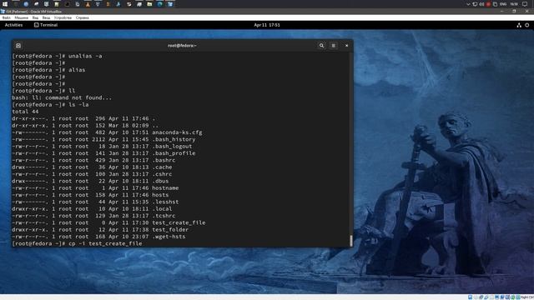Click the test_folder directory name
Screen dimensions: 534x300
170,230
